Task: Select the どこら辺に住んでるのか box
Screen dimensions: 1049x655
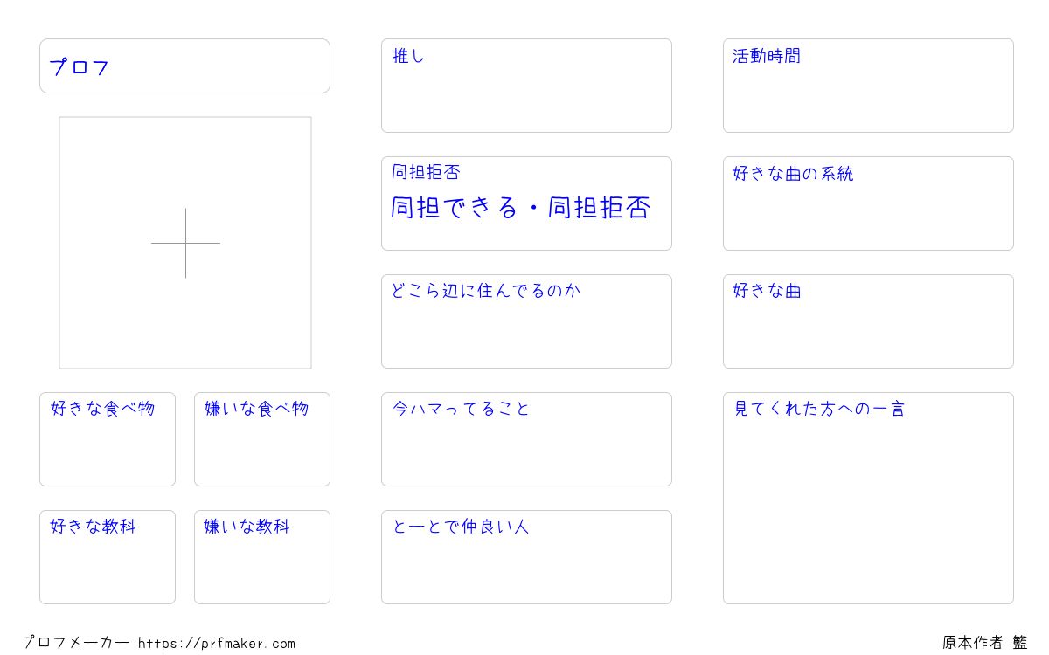Action: coord(526,321)
